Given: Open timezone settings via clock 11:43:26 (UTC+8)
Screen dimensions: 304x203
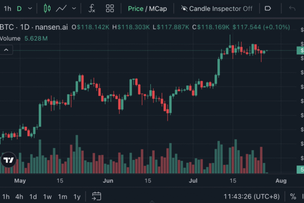Looking at the screenshot, I should 251,196.
